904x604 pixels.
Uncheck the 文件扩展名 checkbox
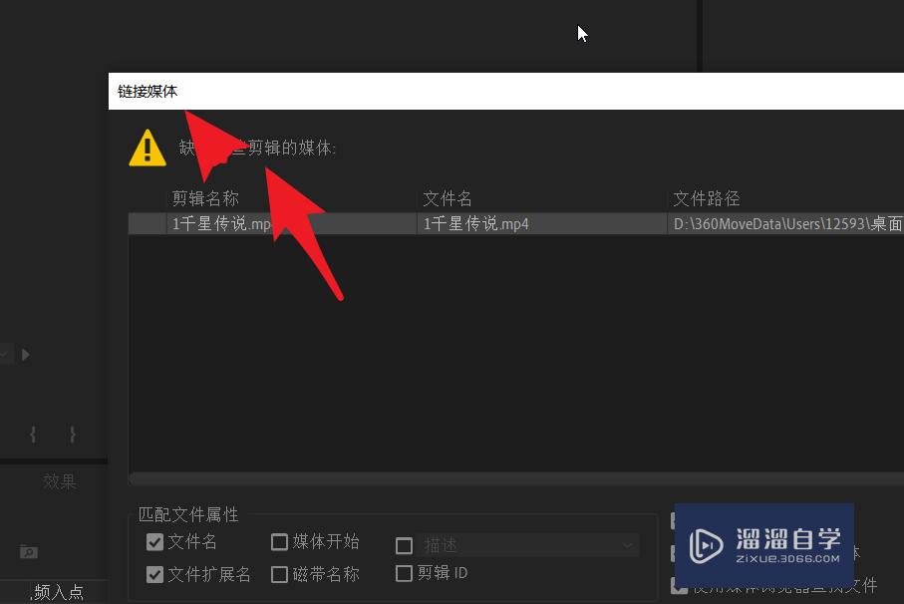pyautogui.click(x=155, y=574)
